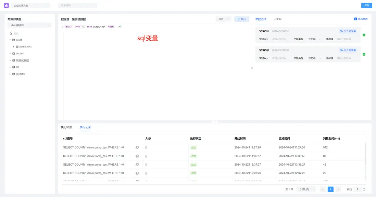Switch to the 参数选择 tab
This screenshot has height=197, width=376.
tap(261, 19)
